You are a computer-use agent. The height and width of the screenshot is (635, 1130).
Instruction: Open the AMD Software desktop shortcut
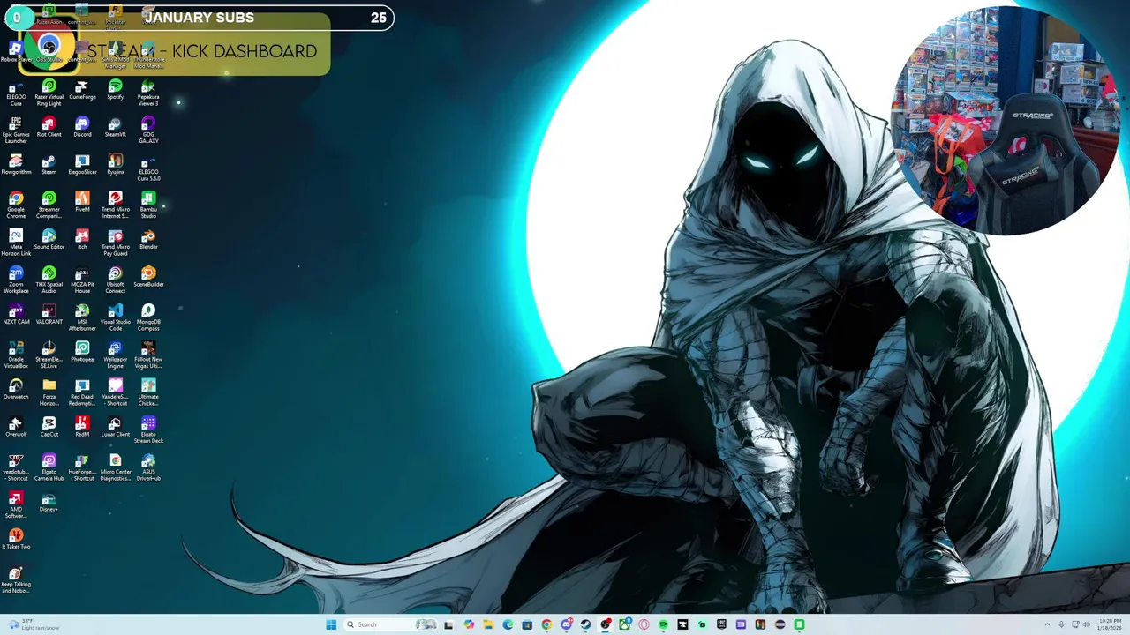pos(16,504)
